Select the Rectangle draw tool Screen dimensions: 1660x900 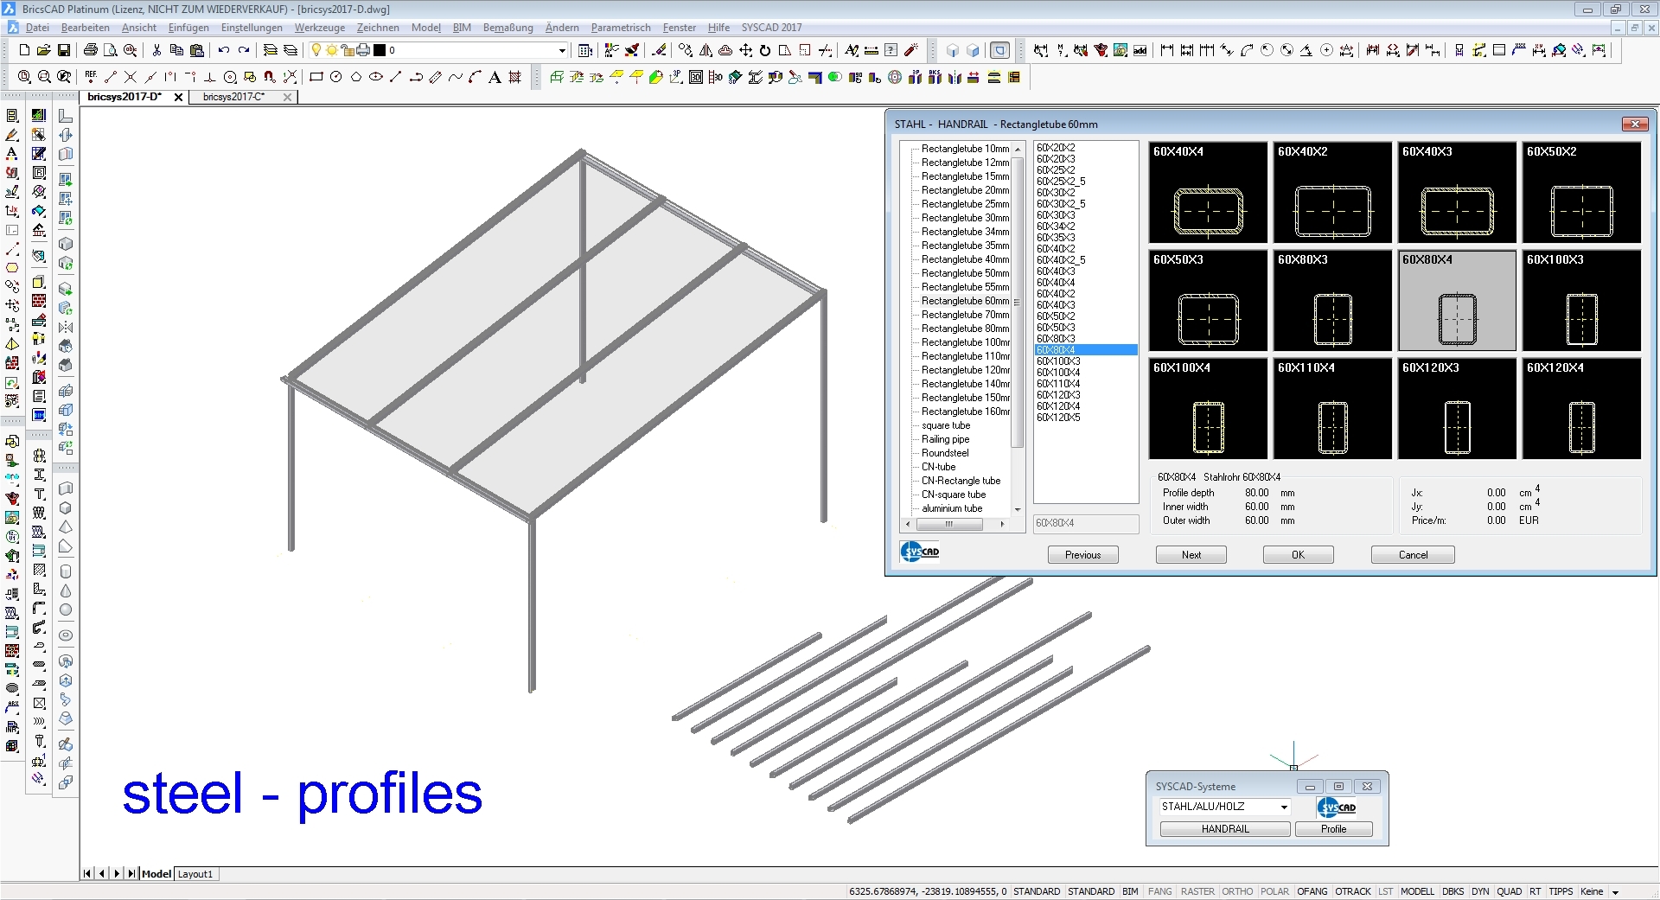point(316,77)
